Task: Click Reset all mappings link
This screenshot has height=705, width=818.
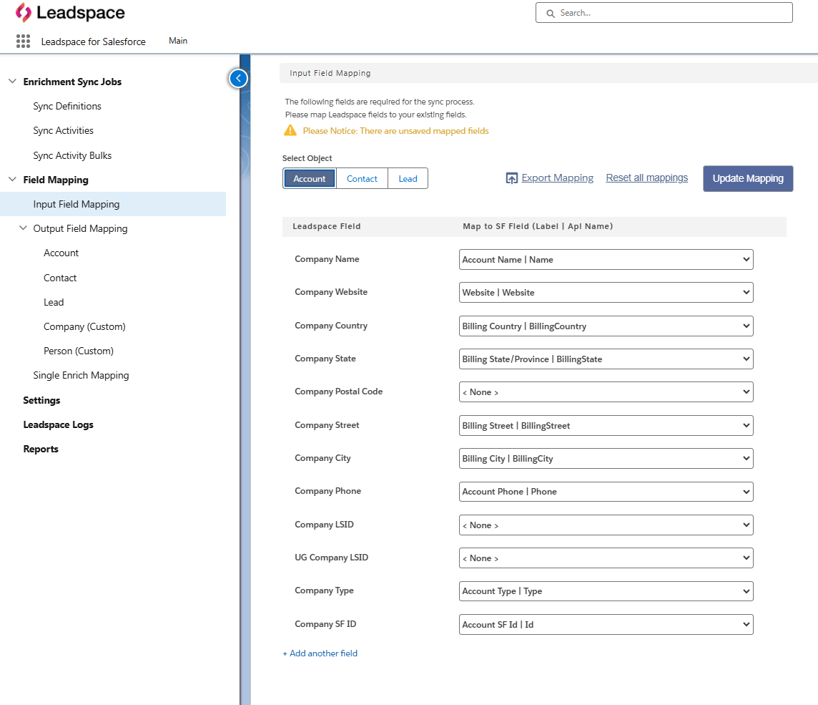Action: click(x=647, y=178)
